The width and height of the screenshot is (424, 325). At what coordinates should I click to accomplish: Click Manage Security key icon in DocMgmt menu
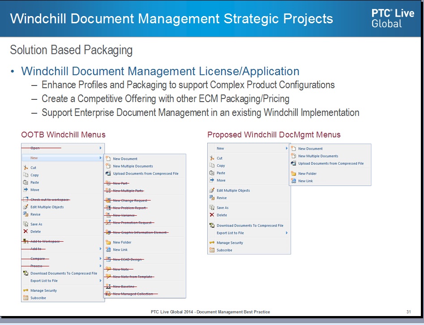point(212,243)
